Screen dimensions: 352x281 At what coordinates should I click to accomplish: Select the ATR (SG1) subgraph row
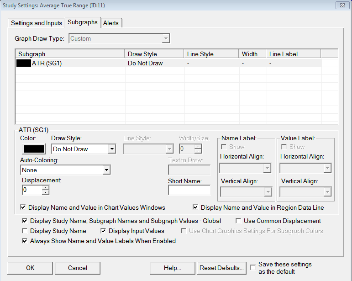coord(168,63)
